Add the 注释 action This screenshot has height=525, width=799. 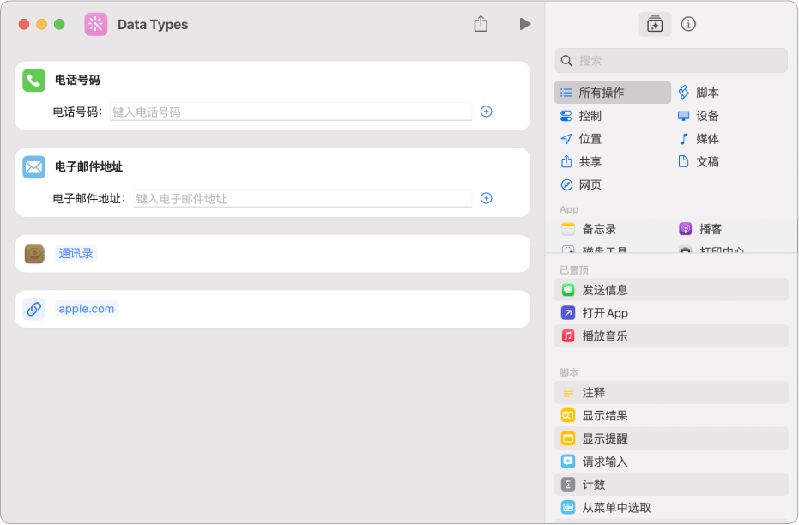click(x=671, y=393)
